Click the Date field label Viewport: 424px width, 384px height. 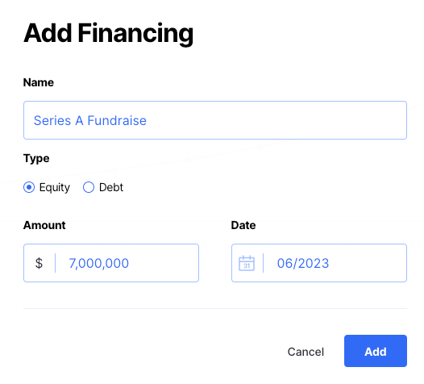point(243,225)
